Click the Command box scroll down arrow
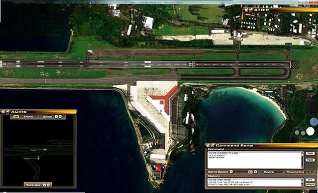Viewport: 318px width, 193px height. tap(302, 167)
